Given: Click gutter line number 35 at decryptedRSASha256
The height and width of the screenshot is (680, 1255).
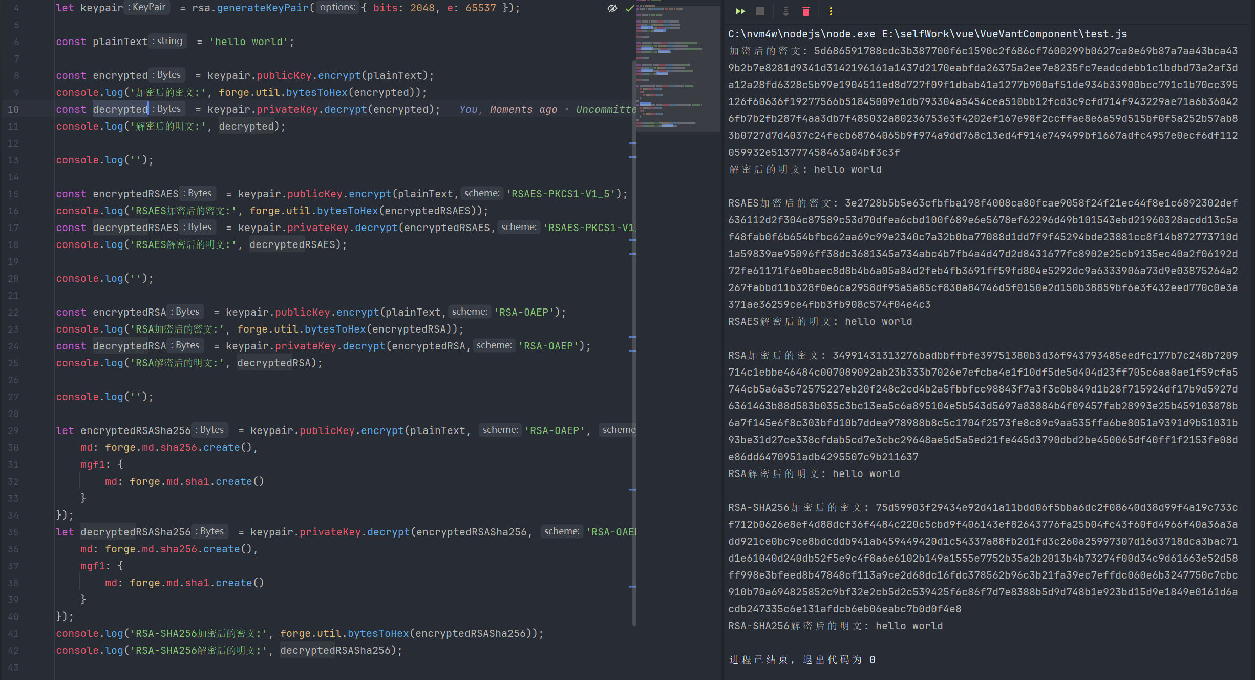Looking at the screenshot, I should point(13,532).
